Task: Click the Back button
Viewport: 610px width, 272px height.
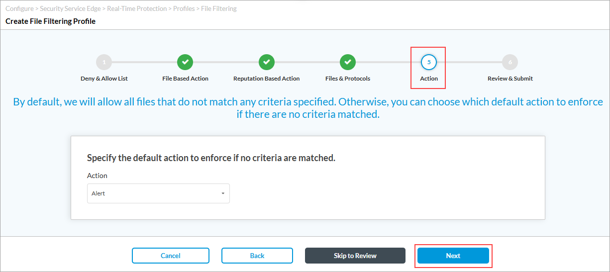Action: click(257, 256)
